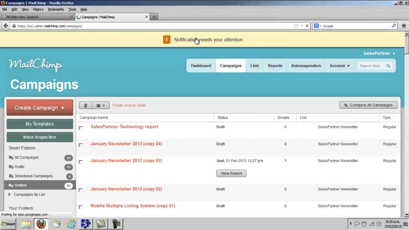Open the Firefox File menu
This screenshot has width=409, height=230.
(4, 9)
